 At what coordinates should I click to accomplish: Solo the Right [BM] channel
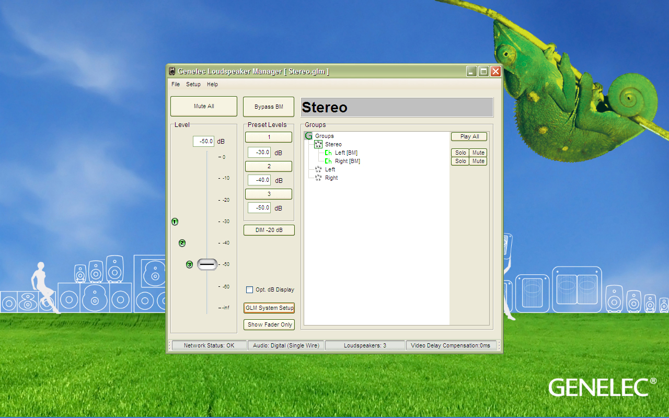(x=460, y=161)
